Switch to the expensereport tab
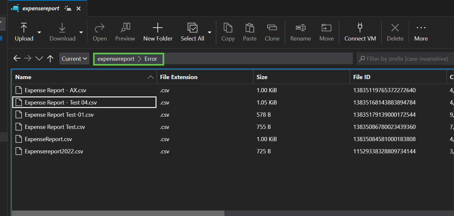The height and width of the screenshot is (216, 454). tap(41, 9)
